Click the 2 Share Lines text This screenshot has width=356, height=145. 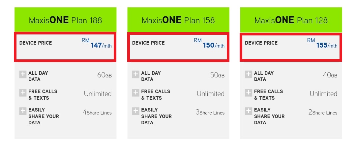pyautogui.click(x=323, y=113)
